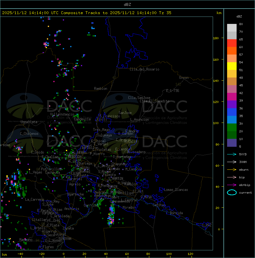The image size is (255, 258).
Task: Click the pink bip arrow in legend
Action: point(232,177)
